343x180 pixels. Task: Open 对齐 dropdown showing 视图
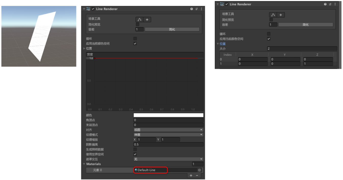168,130
